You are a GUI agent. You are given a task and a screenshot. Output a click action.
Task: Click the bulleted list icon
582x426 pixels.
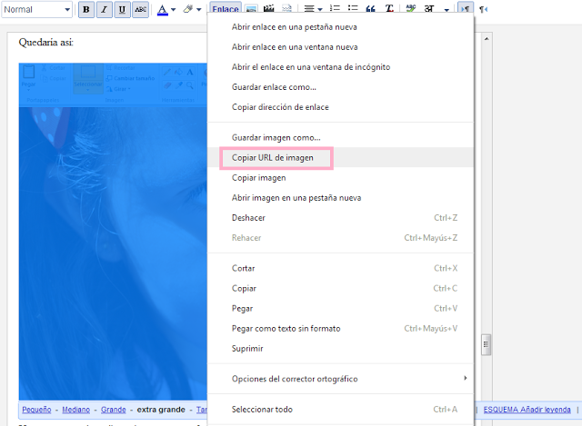tap(353, 8)
